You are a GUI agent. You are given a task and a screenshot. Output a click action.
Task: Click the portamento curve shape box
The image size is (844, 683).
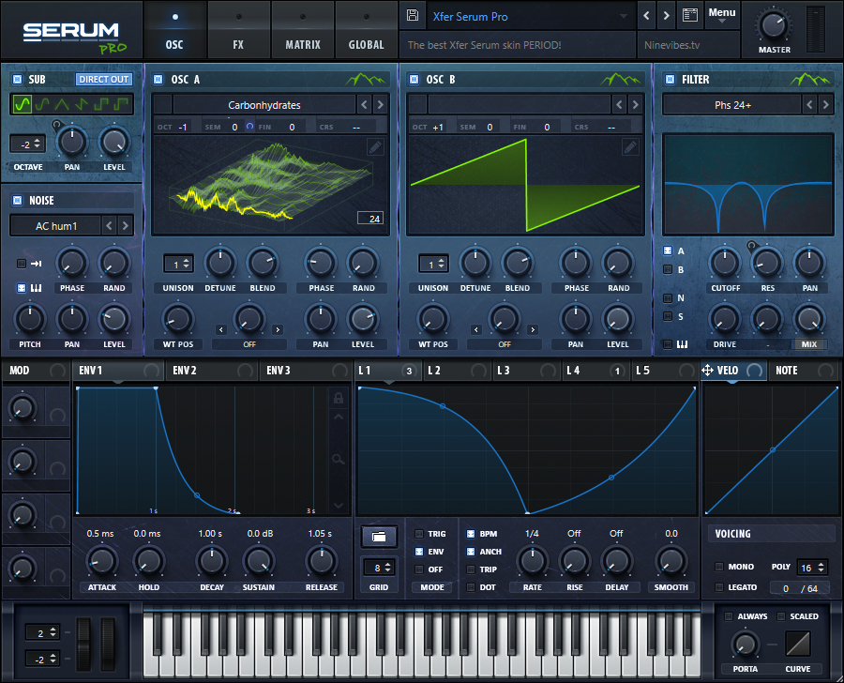point(798,644)
